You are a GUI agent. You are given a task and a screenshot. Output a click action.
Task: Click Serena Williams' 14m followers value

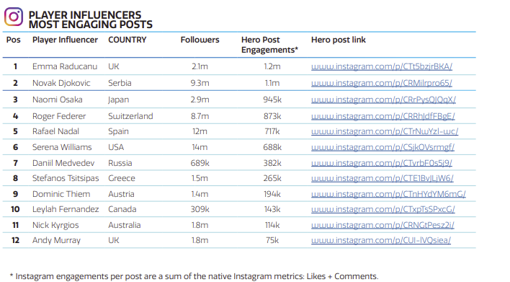pyautogui.click(x=200, y=147)
